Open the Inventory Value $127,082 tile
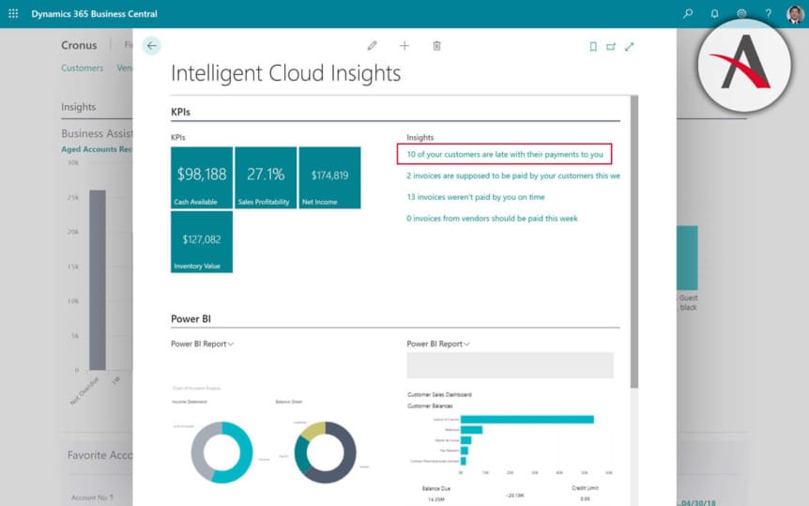Screen dimensions: 809x506 pyautogui.click(x=202, y=241)
